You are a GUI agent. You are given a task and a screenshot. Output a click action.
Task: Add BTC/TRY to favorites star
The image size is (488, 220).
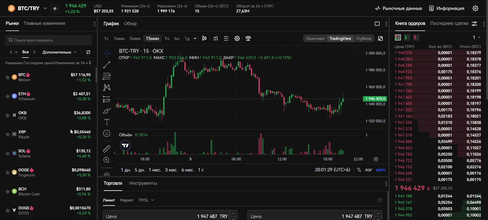pos(55,9)
